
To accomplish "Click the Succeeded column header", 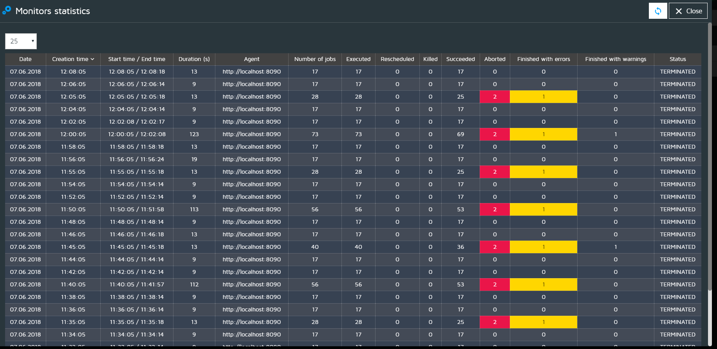I will pos(460,59).
